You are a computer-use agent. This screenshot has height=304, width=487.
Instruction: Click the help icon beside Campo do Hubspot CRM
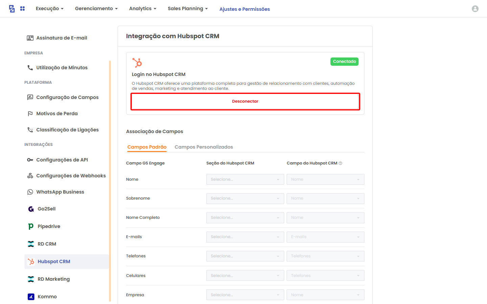tap(340, 163)
